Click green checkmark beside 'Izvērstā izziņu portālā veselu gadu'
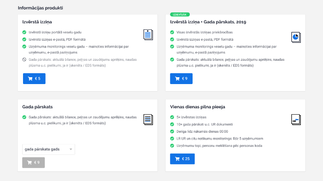323x181 pixels. pyautogui.click(x=25, y=32)
